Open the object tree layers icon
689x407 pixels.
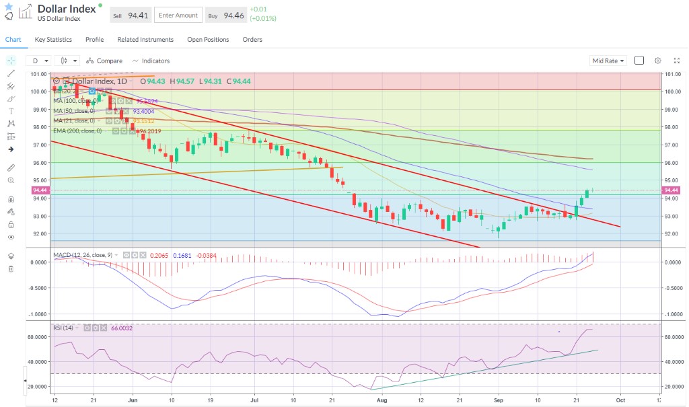(x=11, y=256)
